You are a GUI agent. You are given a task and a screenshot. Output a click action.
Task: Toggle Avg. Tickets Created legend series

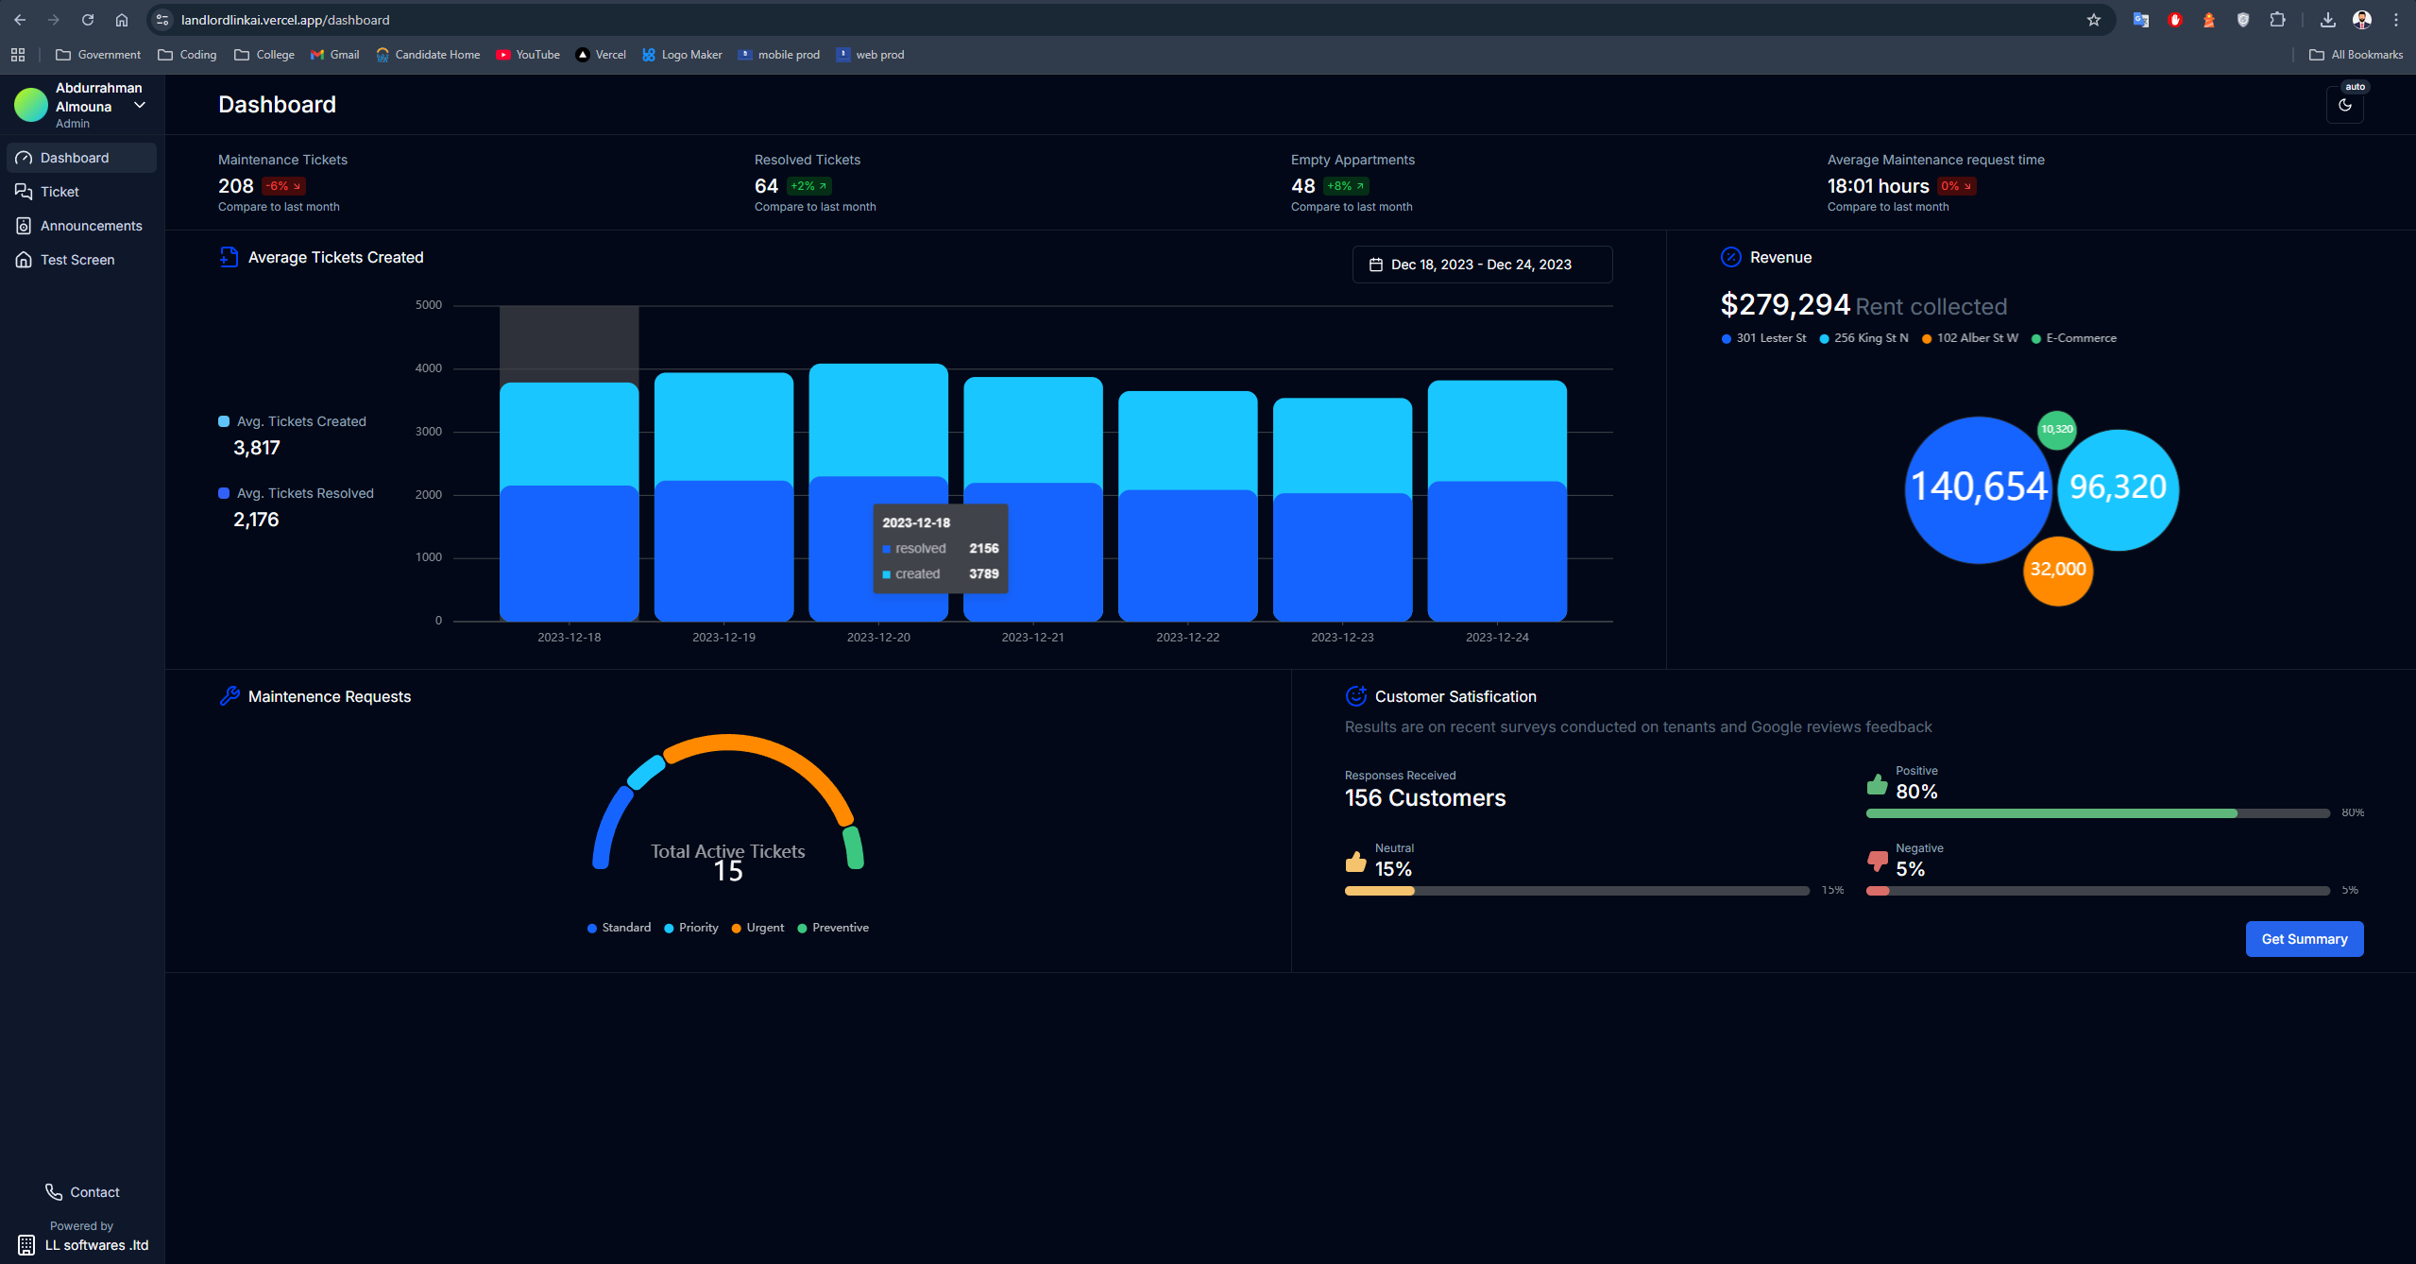300,421
